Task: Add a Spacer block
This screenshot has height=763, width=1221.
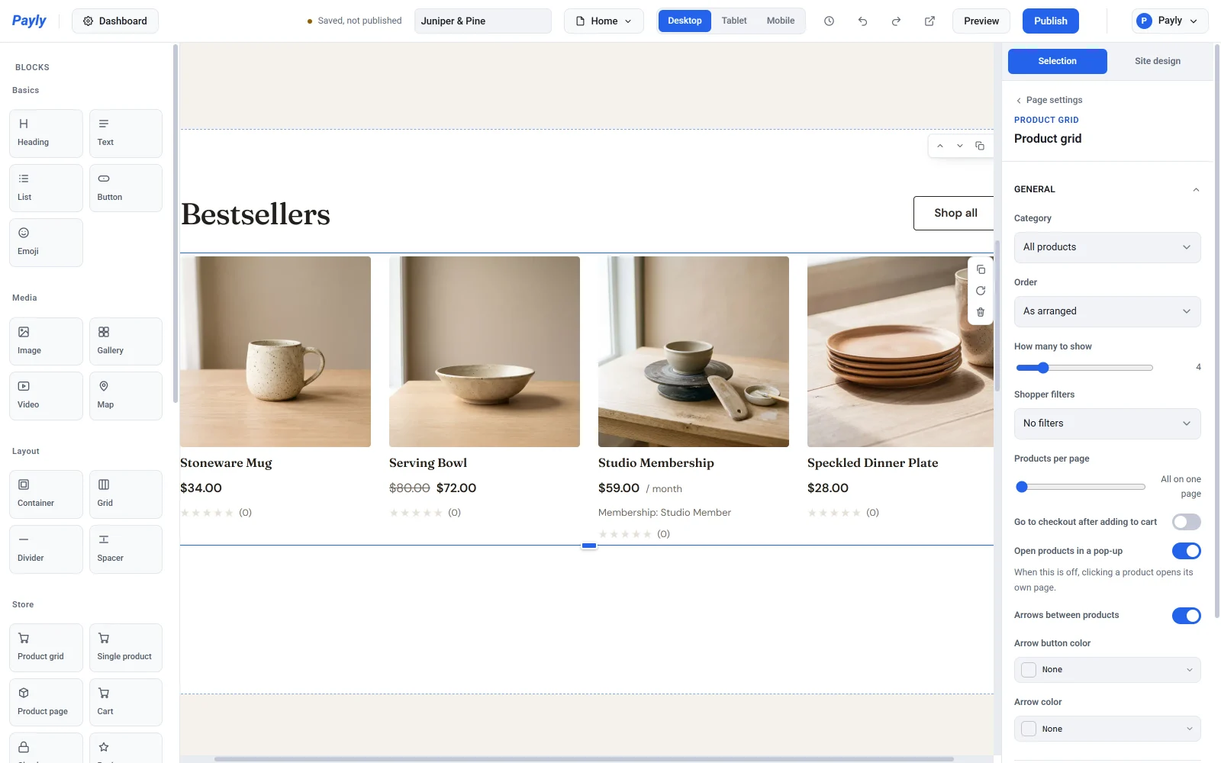Action: [126, 549]
